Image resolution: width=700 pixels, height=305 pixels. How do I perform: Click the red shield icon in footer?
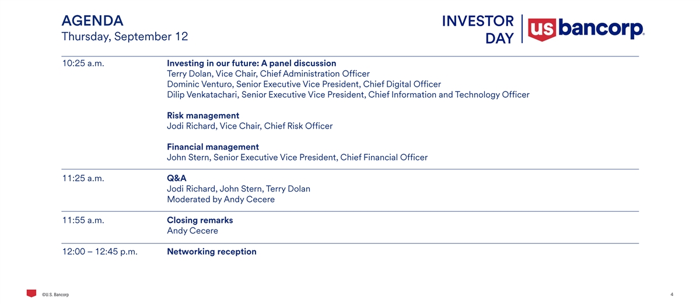[31, 293]
